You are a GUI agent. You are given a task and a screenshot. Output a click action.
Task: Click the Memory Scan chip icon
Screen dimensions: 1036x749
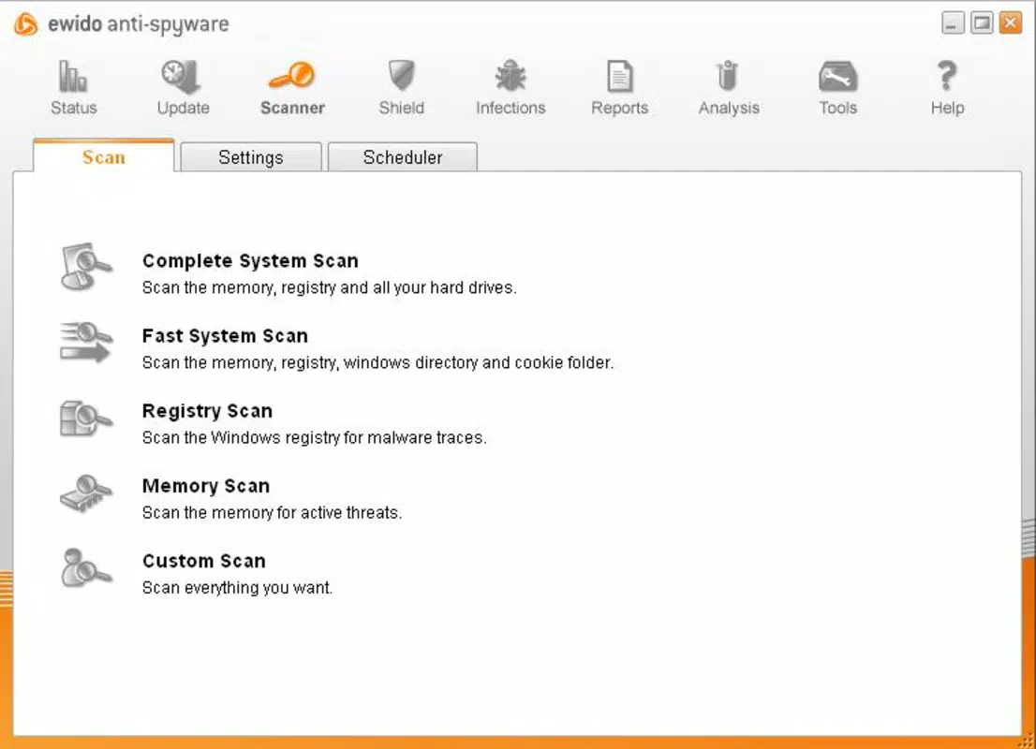coord(86,493)
